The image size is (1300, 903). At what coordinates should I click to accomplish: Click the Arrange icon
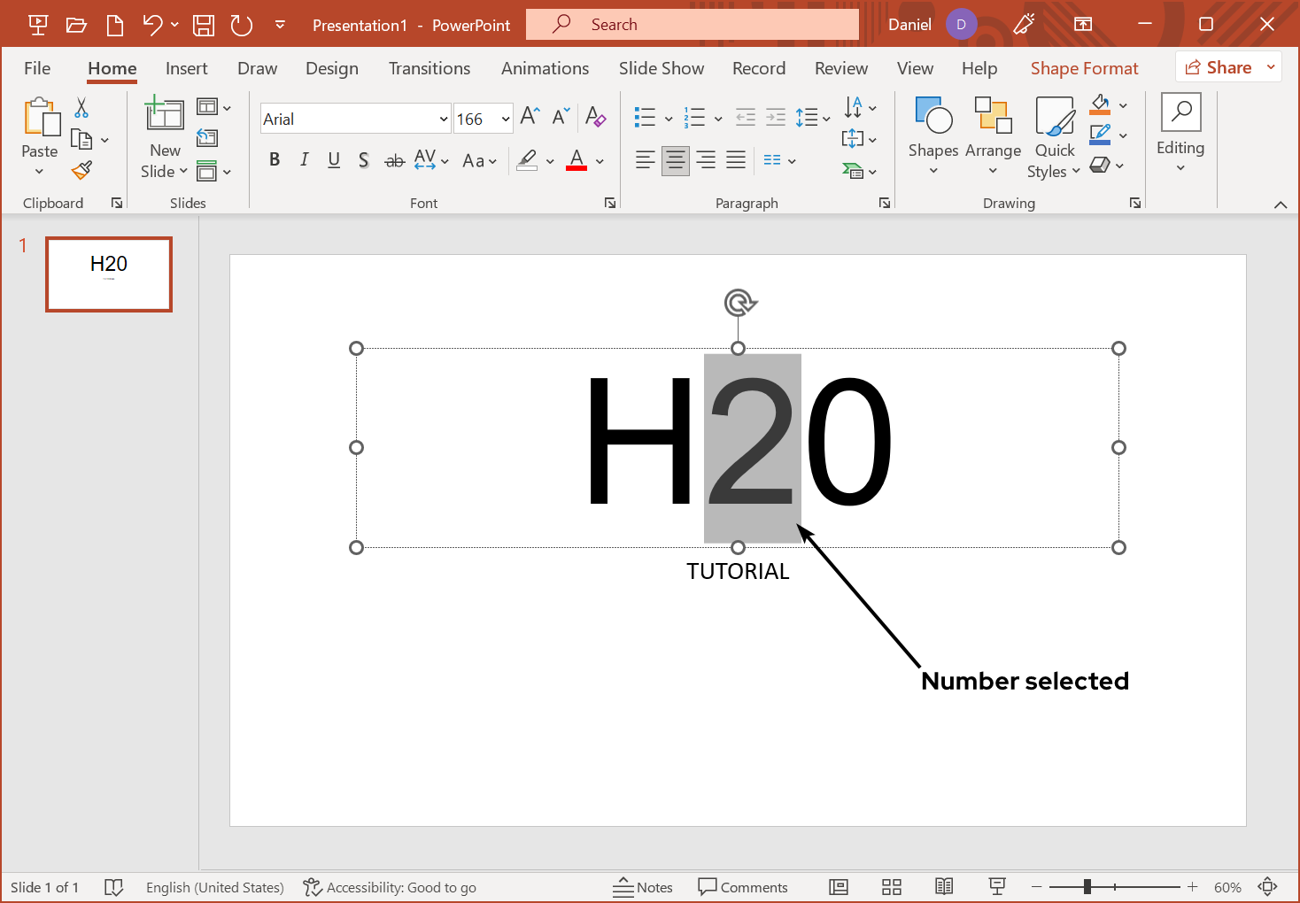pyautogui.click(x=993, y=137)
